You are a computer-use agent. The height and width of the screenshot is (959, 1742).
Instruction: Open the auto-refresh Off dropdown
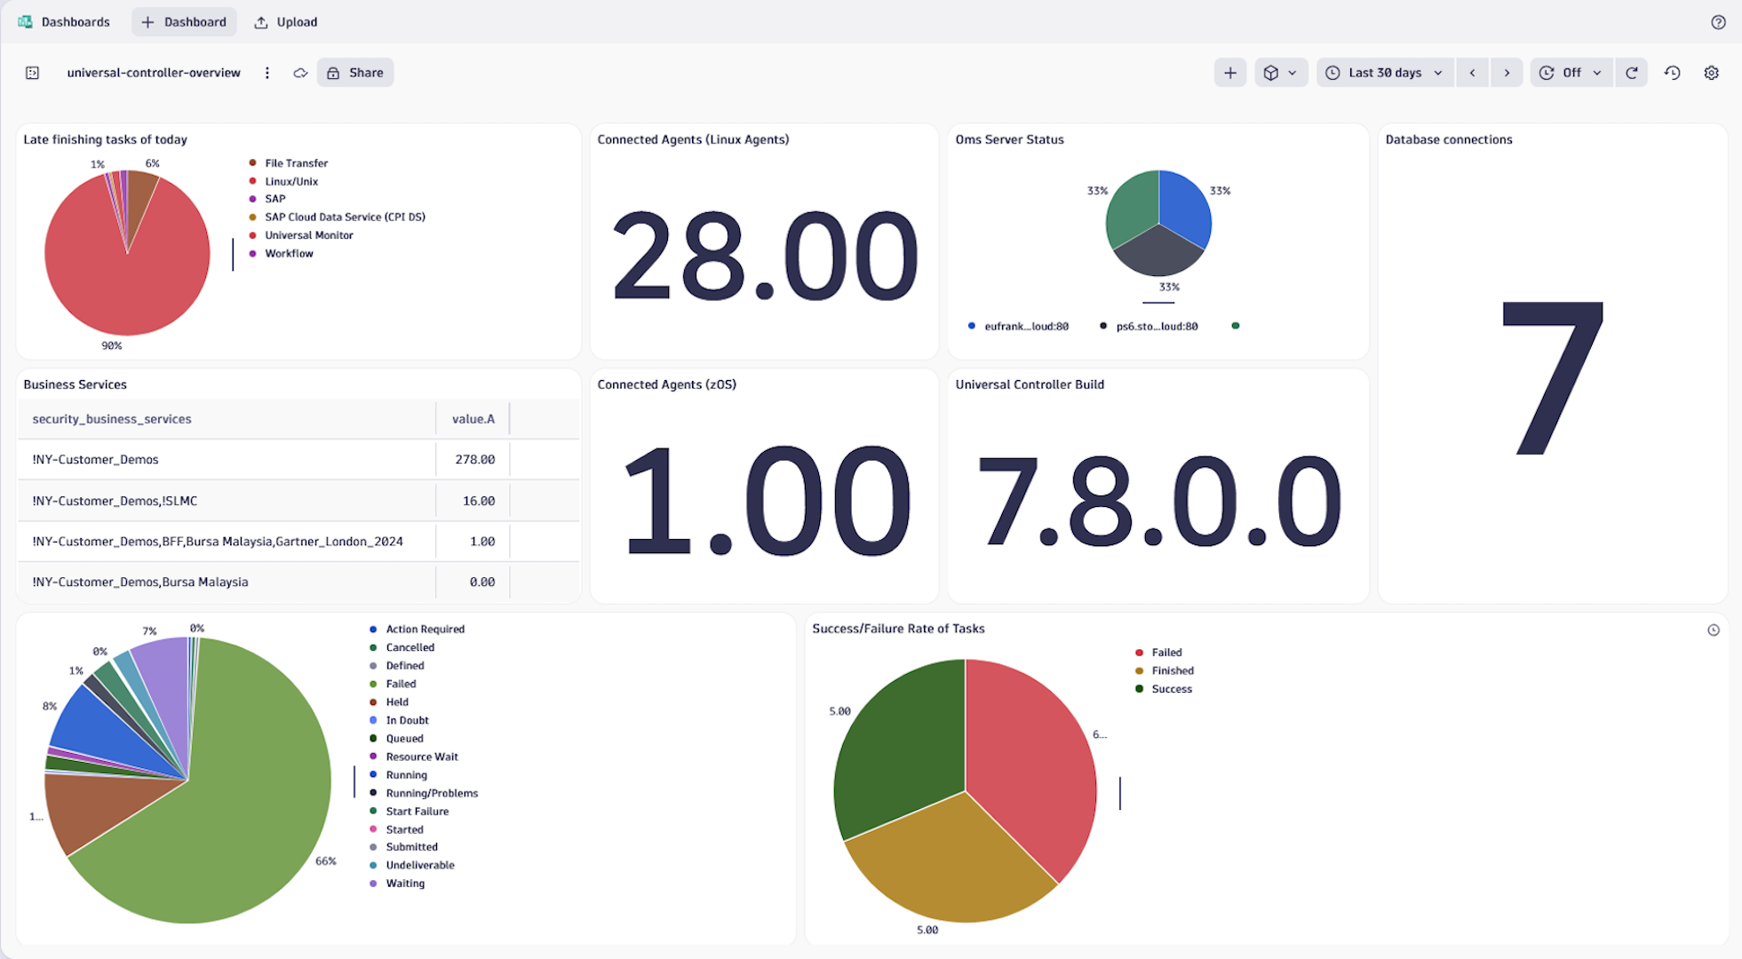click(x=1571, y=72)
